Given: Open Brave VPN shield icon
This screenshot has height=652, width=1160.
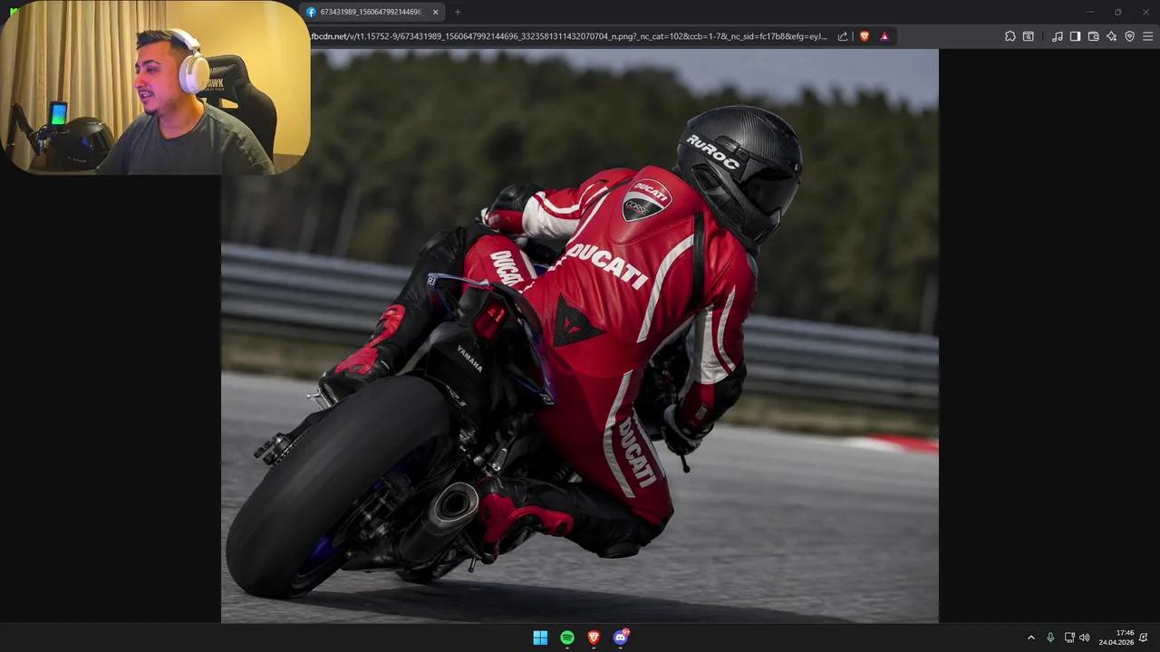Looking at the screenshot, I should click(x=1129, y=36).
